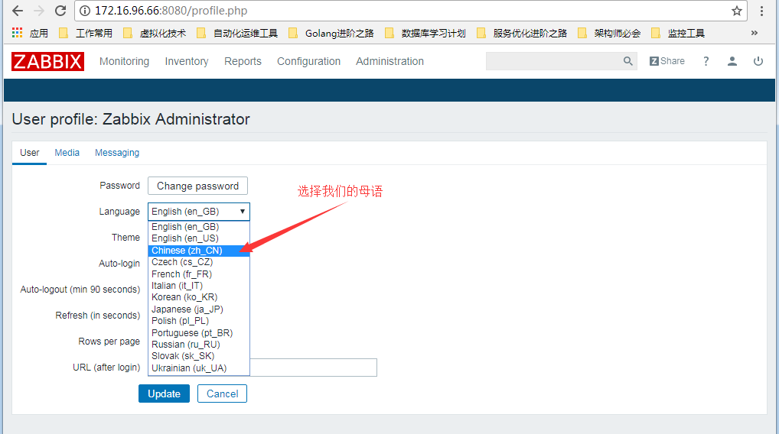Image resolution: width=779 pixels, height=434 pixels.
Task: Click the search magnifier icon
Action: [628, 61]
